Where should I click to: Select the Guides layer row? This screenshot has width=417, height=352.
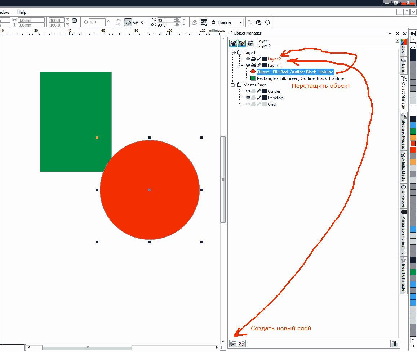[274, 91]
